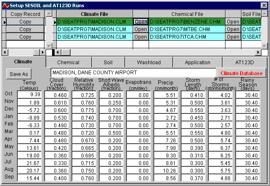Viewport: 270px width, 186px height.
Task: Click May relative humidity field 0.665
Action: tap(84, 148)
